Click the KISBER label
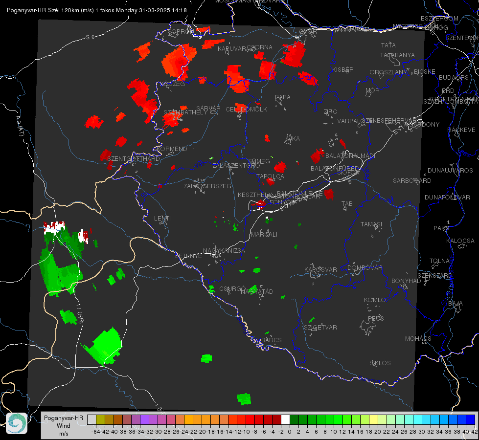479x440 pixels. [343, 70]
